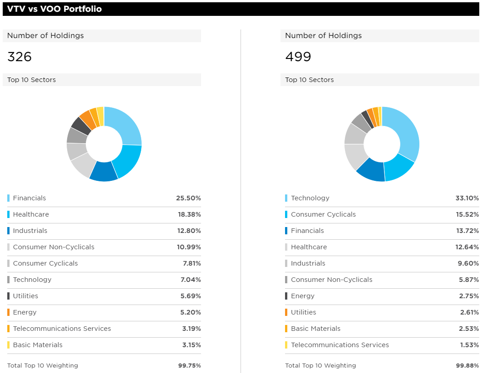The height and width of the screenshot is (373, 487).
Task: Select Basic Materials in the VOO list
Action: (315, 328)
